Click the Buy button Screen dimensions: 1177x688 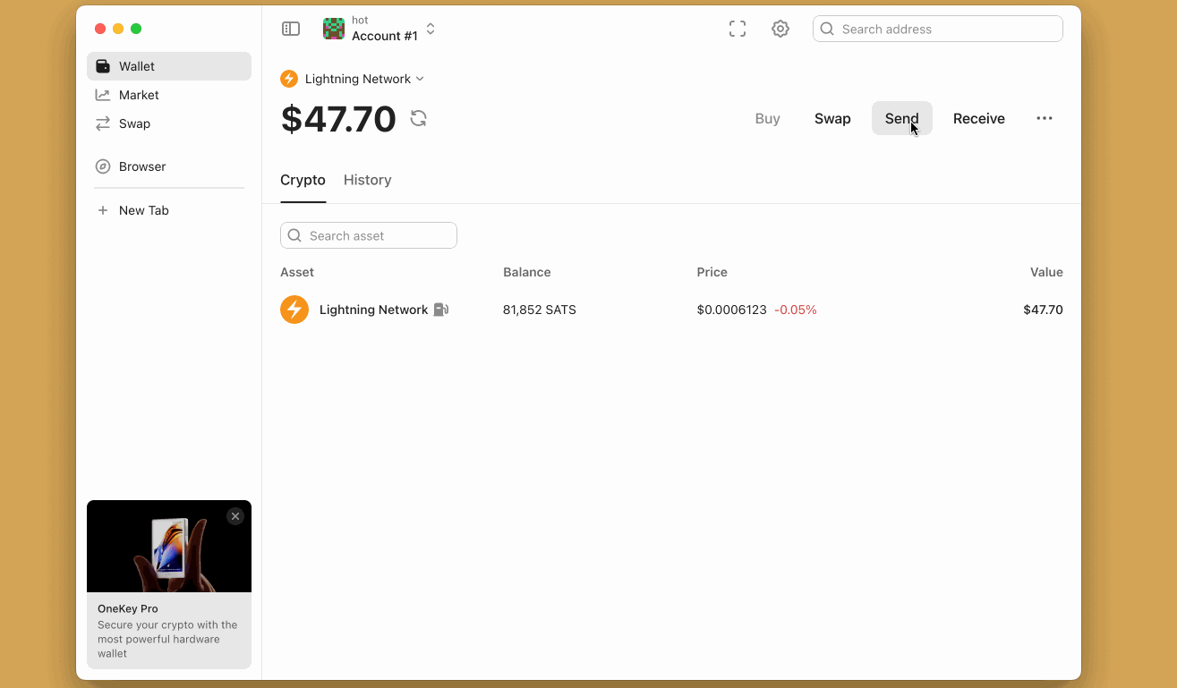(x=768, y=118)
